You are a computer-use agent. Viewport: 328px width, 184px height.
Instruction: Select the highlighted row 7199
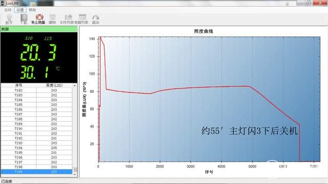tap(36, 172)
